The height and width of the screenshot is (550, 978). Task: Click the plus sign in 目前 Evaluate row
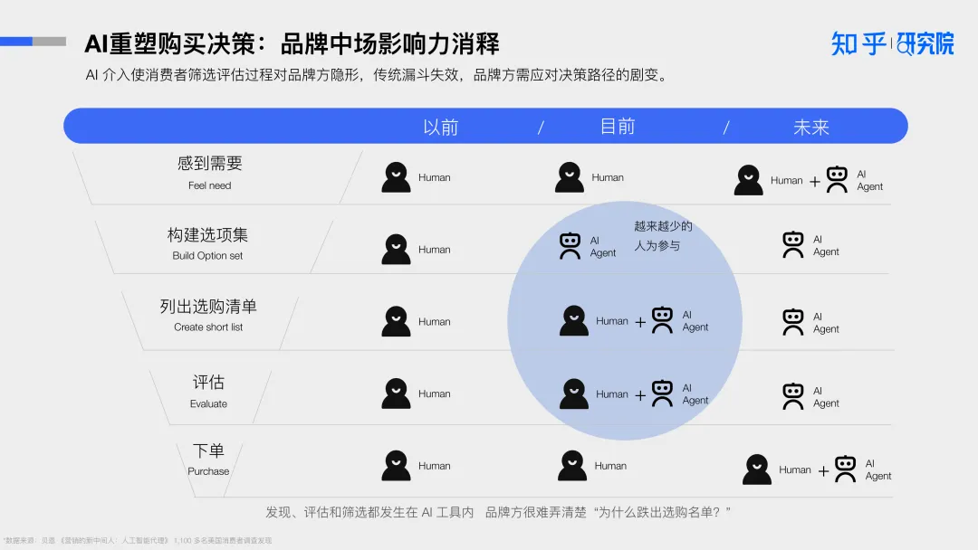coord(640,395)
